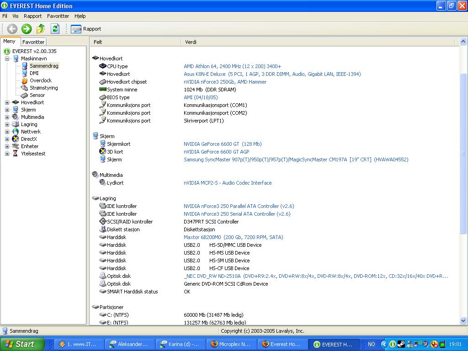
Task: Select Sammendrag in the tree
Action: tap(44, 66)
